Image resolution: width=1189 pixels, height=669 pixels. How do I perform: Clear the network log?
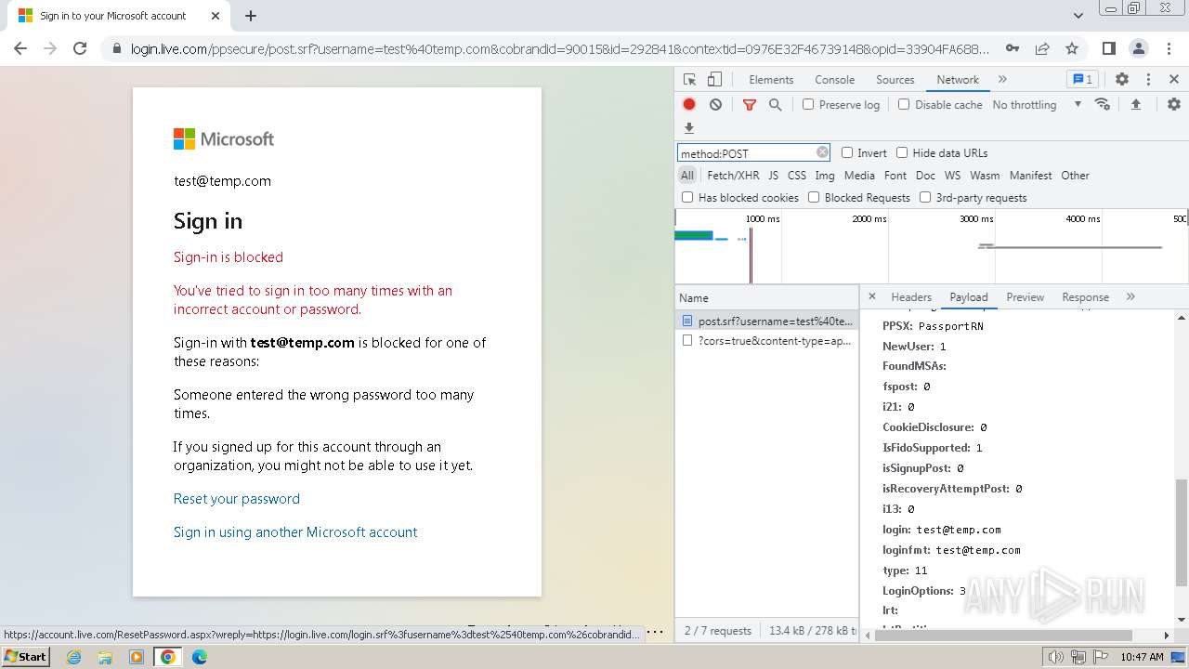point(715,105)
